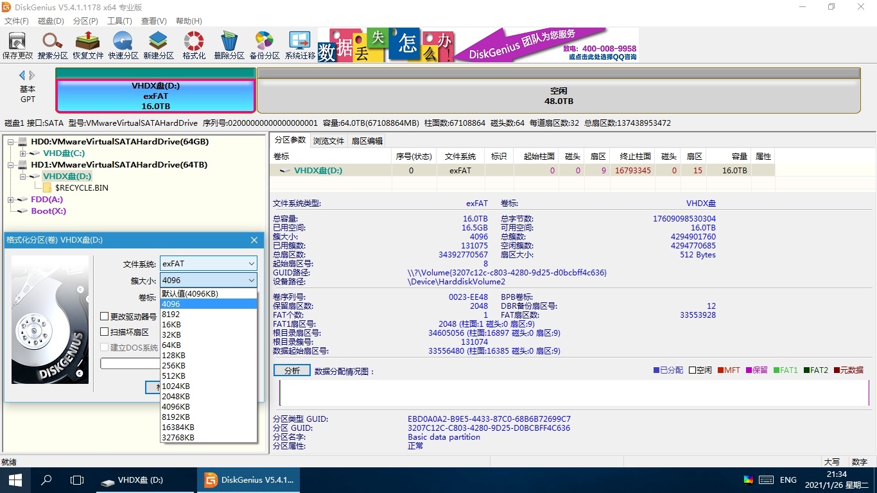Click the 删除分区 delete partition icon
Viewport: 877px width, 493px height.
click(229, 45)
